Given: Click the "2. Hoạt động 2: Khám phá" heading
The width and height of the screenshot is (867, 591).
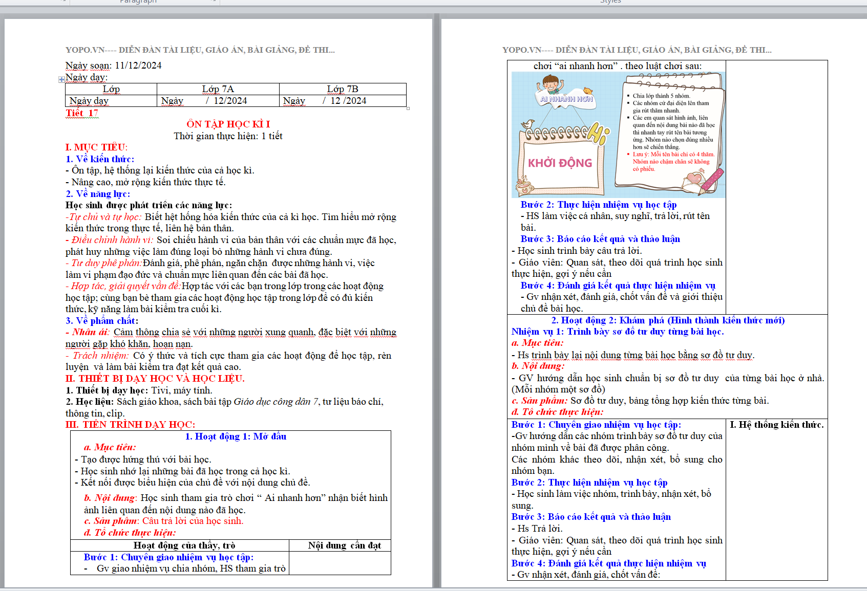Looking at the screenshot, I should (x=667, y=320).
